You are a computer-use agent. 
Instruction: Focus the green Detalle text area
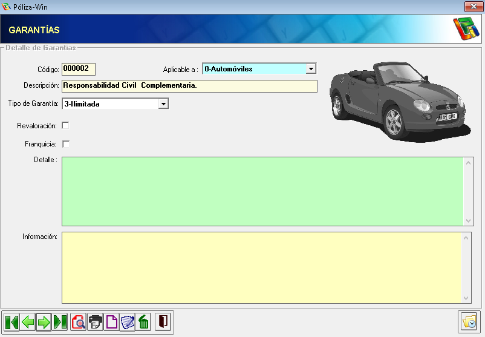tap(262, 192)
